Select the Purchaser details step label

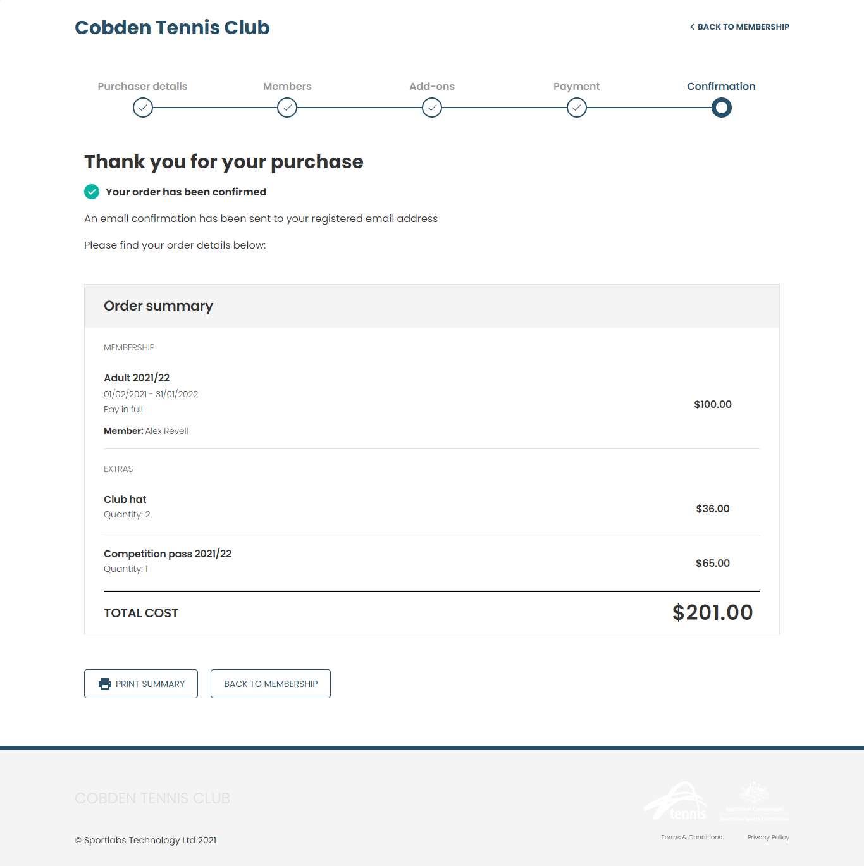click(143, 86)
